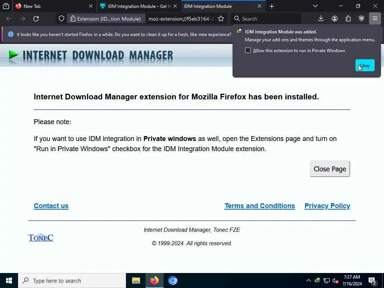This screenshot has height=288, width=384.
Task: Click the Tonec logo
Action: (41, 237)
